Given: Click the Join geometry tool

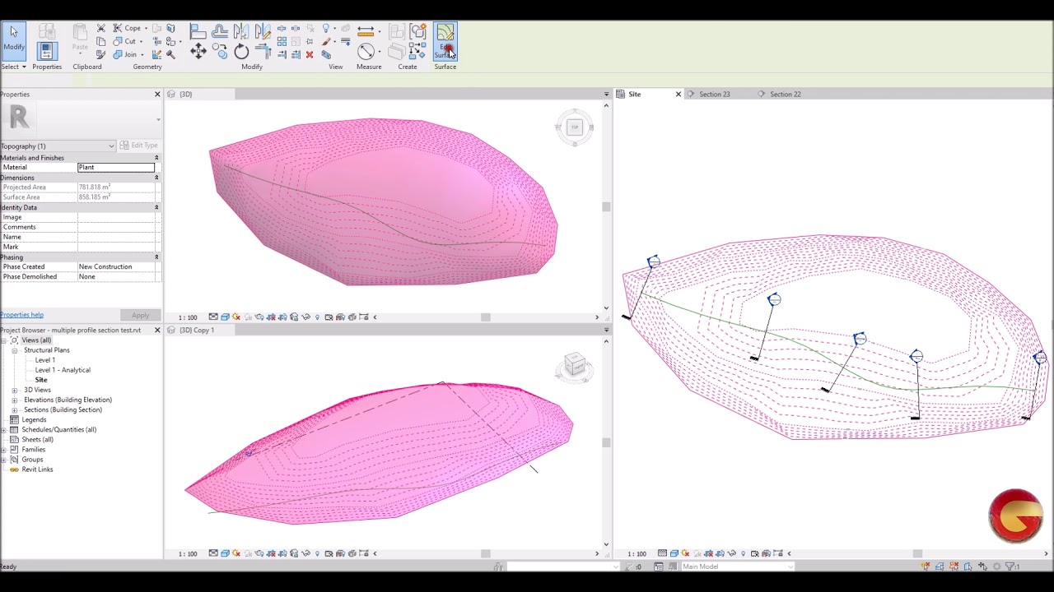Looking at the screenshot, I should [x=125, y=54].
